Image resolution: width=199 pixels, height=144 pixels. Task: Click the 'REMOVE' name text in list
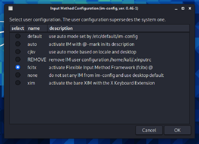pyautogui.click(x=37, y=59)
